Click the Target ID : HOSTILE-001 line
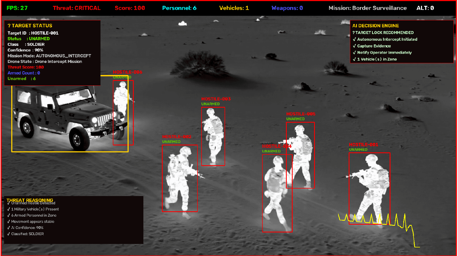 click(x=33, y=33)
